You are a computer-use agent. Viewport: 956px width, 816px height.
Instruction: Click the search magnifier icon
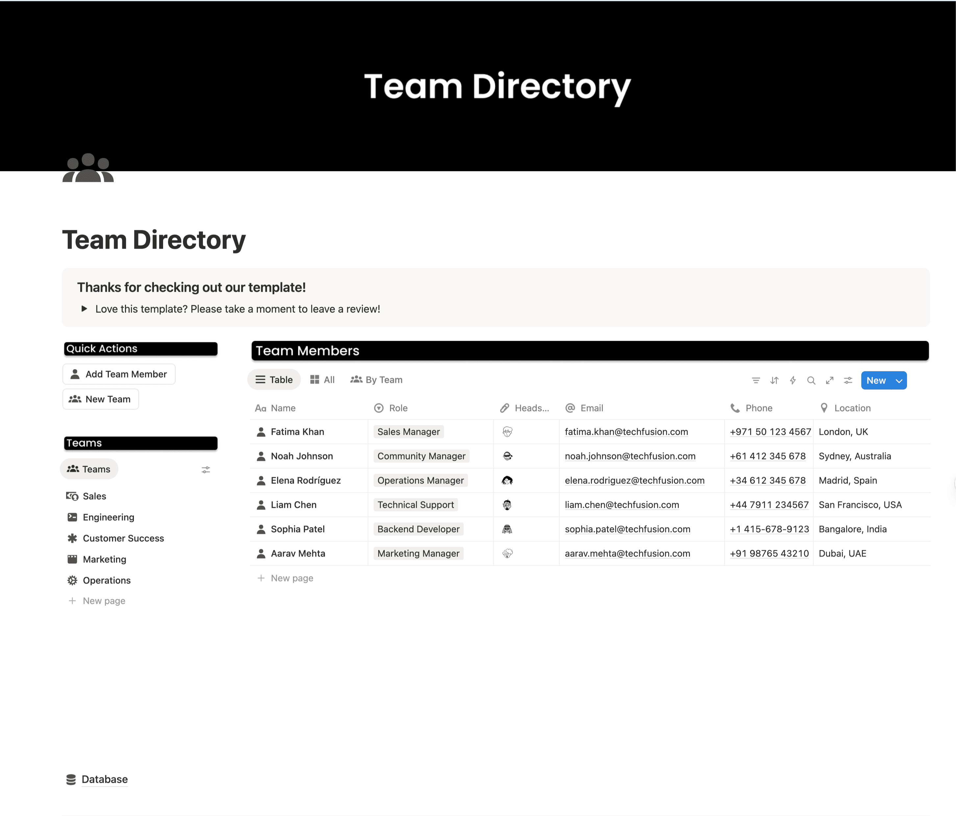811,380
